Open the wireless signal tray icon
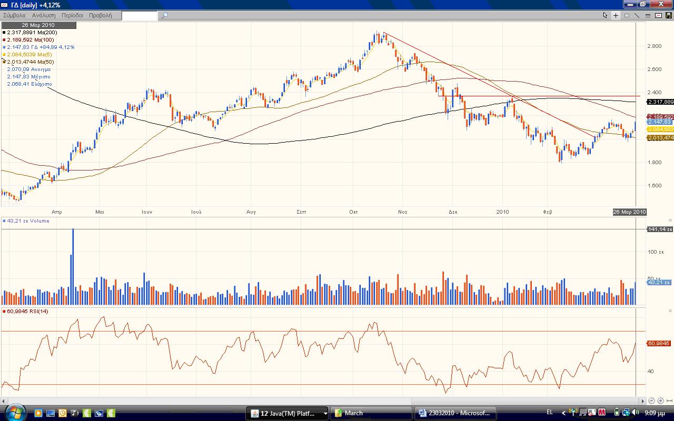The width and height of the screenshot is (674, 421). (x=574, y=413)
